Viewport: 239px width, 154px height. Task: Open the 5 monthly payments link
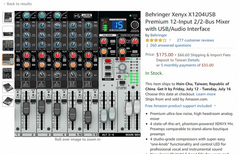178,65
